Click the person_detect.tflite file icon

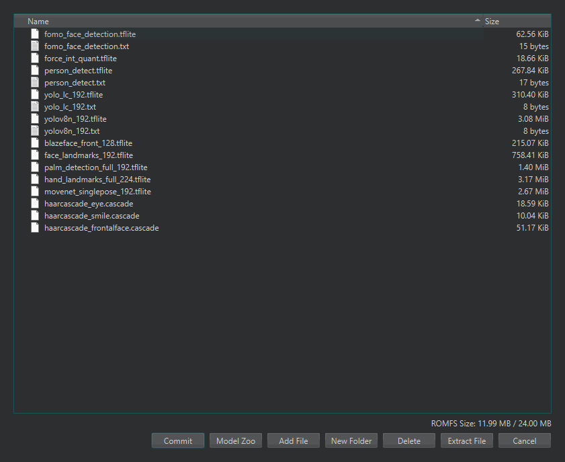click(35, 71)
